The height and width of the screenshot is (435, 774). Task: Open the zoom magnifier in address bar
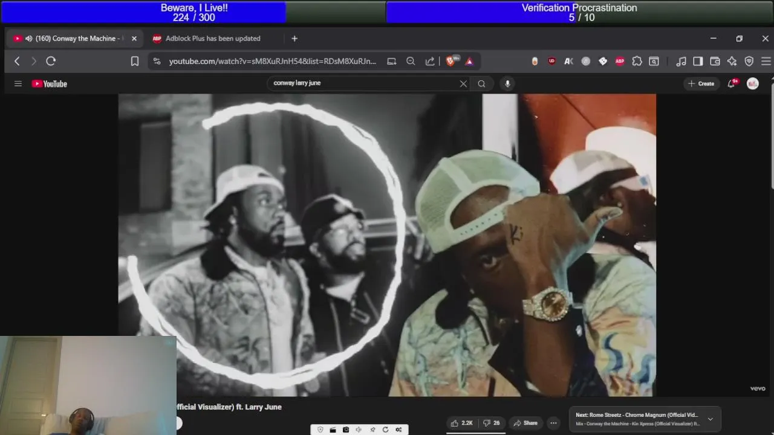(x=411, y=61)
